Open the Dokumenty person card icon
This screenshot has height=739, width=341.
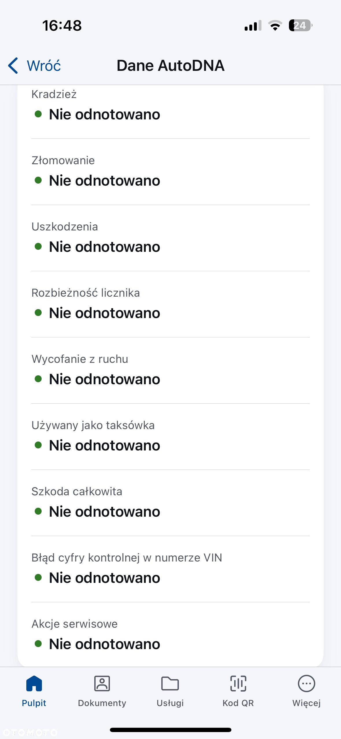[x=102, y=683]
